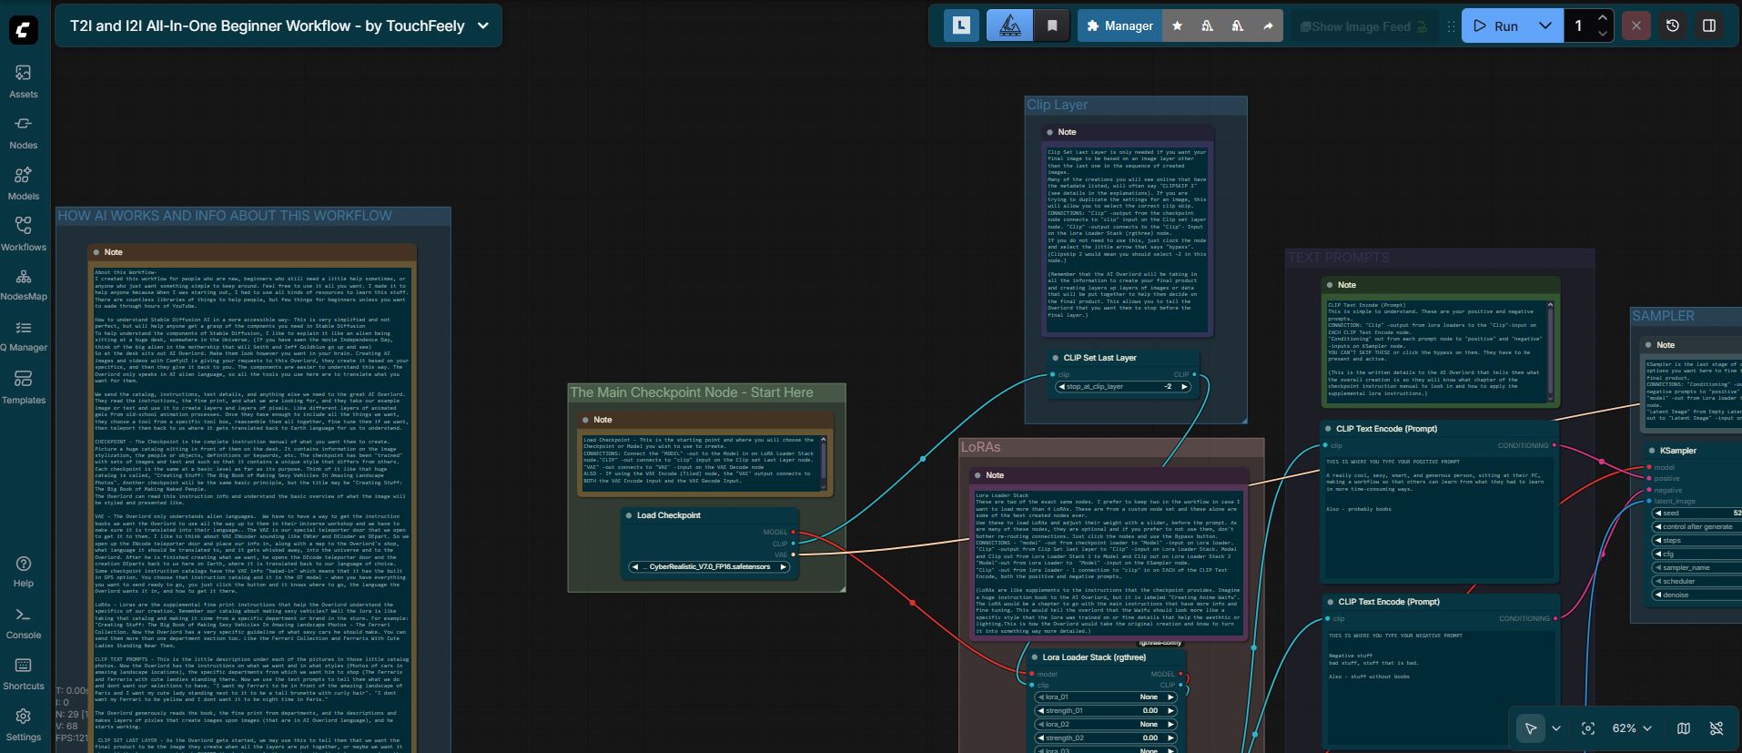Open the Workflows sidebar tab

click(x=24, y=234)
